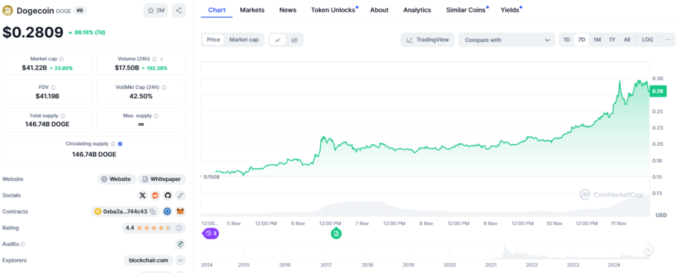Screen dimensions: 678x273
Task: Add token to MetaMask fox icon
Action: (180, 211)
